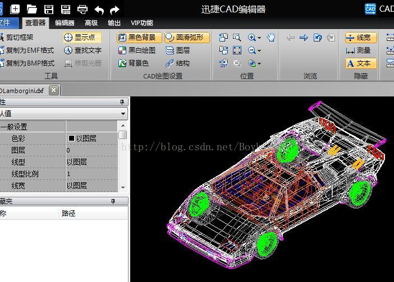The image size is (394, 282).
Task: Toggle 黑白绘图 mode
Action: 137,50
